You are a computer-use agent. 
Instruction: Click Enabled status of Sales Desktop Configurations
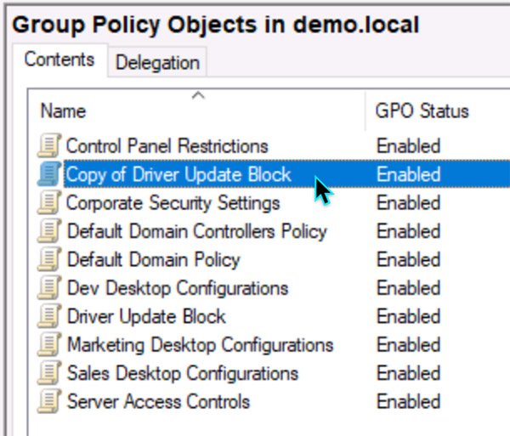408,373
